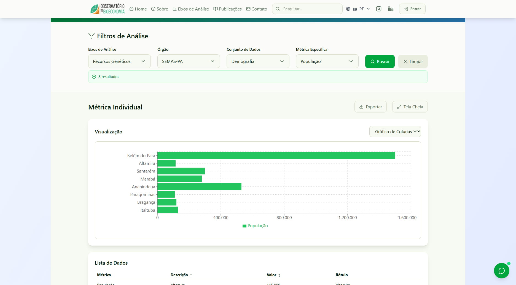516x285 pixels.
Task: Sort the table by Valor arrow
Action: [279, 275]
